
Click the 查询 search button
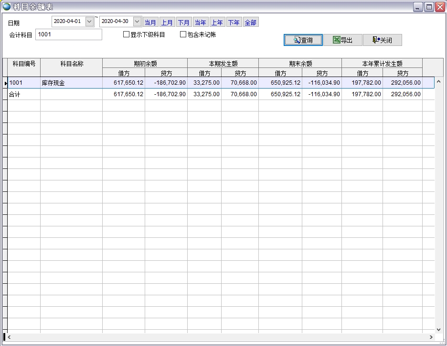tap(303, 40)
